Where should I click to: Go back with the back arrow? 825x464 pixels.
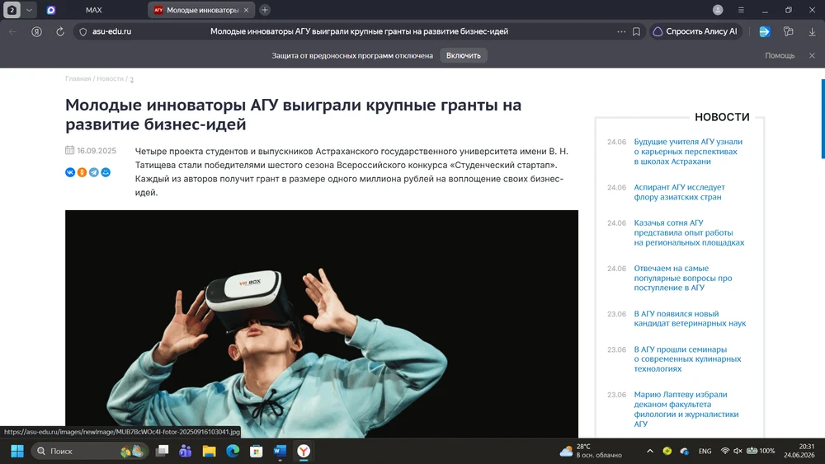pyautogui.click(x=13, y=31)
